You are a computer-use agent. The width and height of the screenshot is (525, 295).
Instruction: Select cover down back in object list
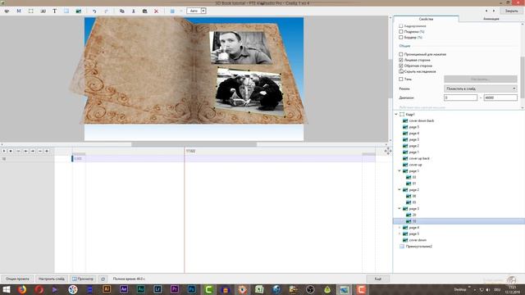tap(421, 120)
